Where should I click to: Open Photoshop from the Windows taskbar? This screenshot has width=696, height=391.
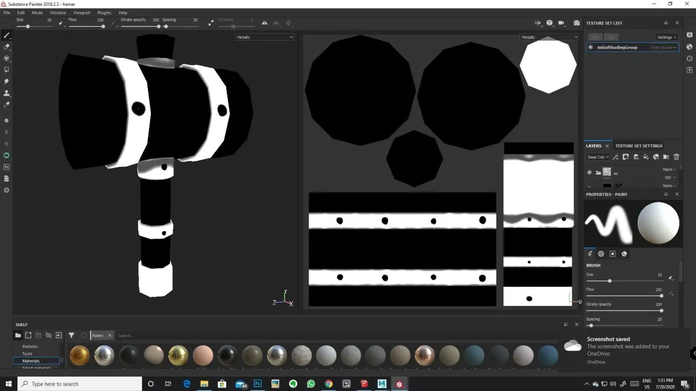pos(258,383)
